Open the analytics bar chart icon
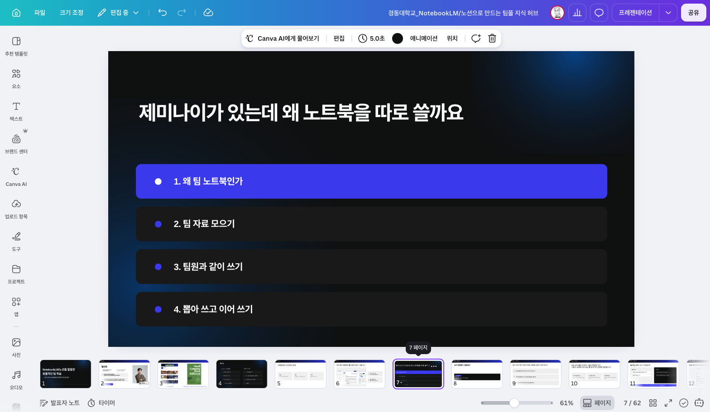Viewport: 710px width, 412px height. [x=577, y=13]
